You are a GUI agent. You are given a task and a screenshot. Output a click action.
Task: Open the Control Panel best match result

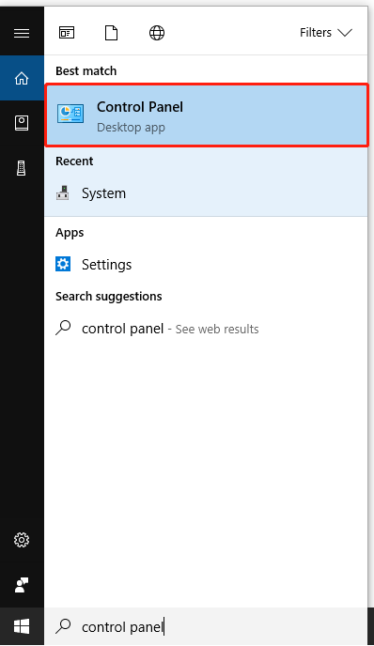tap(207, 115)
